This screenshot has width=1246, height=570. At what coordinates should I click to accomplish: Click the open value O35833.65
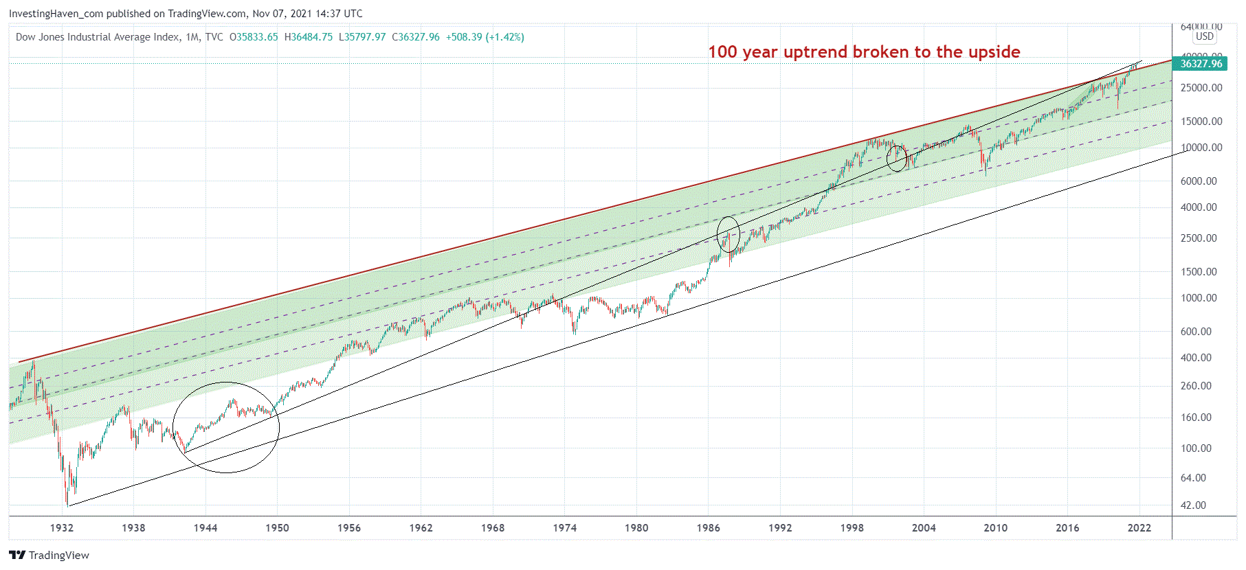click(x=254, y=37)
